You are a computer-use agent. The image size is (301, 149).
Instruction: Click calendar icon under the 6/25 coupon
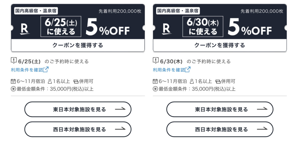click(x=13, y=81)
